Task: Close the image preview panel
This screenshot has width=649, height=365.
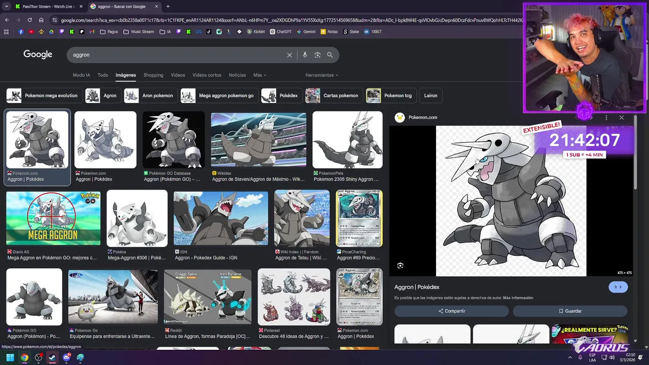Action: [x=622, y=118]
